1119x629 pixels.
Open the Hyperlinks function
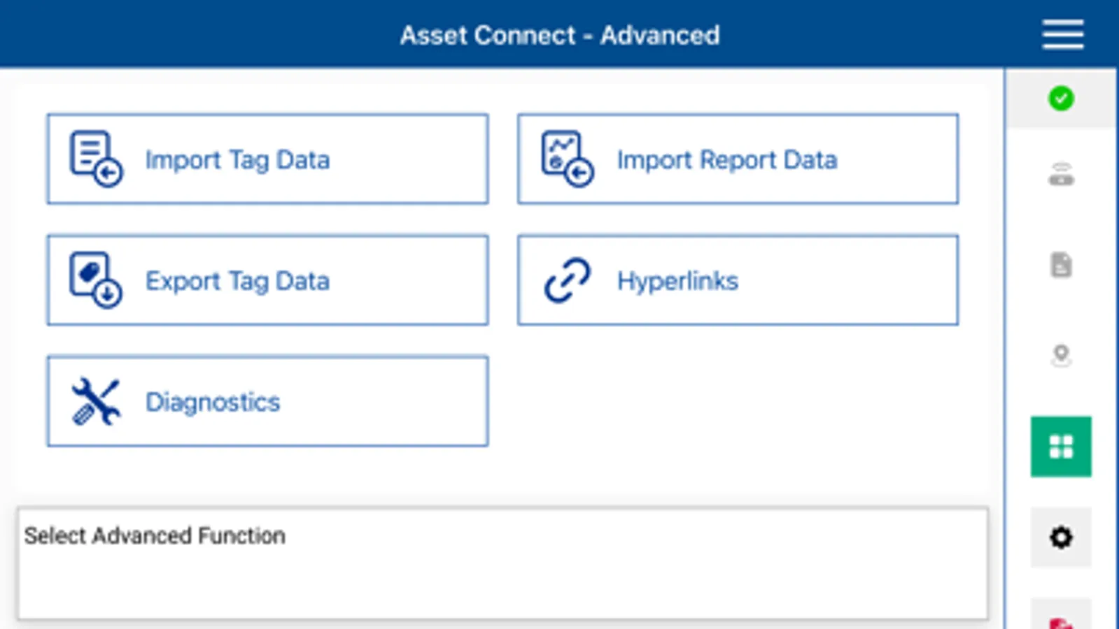point(738,280)
